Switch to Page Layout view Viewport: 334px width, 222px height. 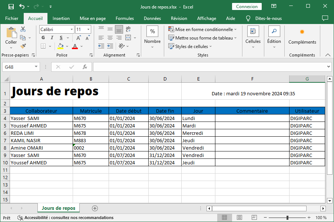pos(239,218)
